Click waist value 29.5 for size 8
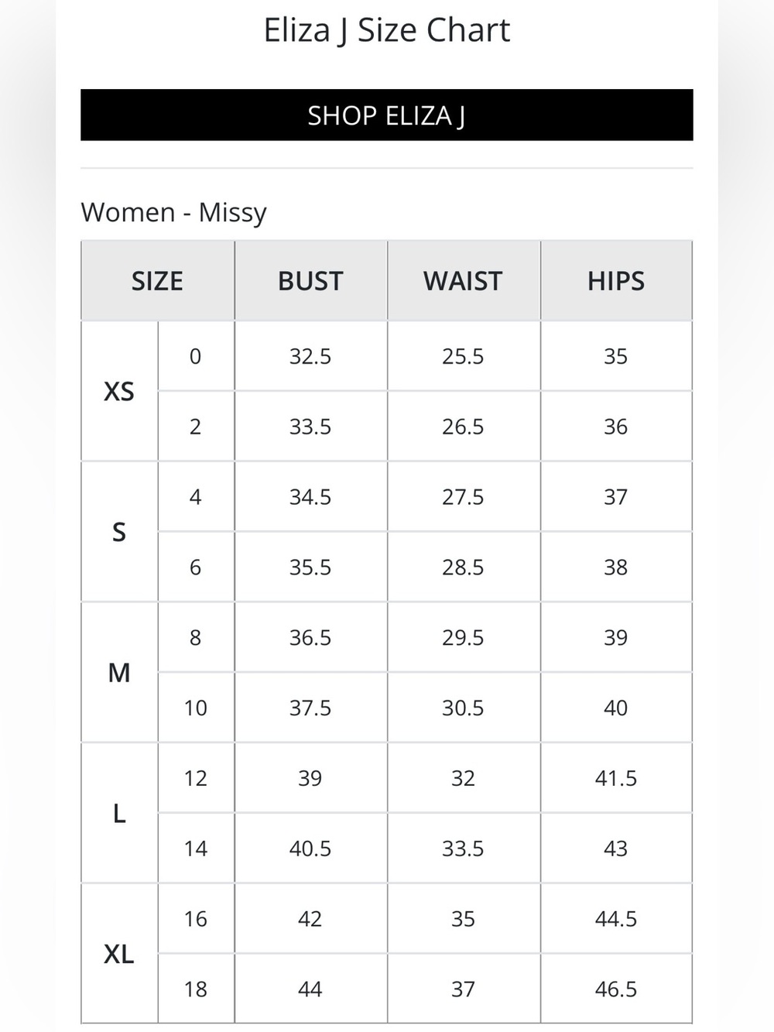774x1032 pixels. (x=463, y=637)
